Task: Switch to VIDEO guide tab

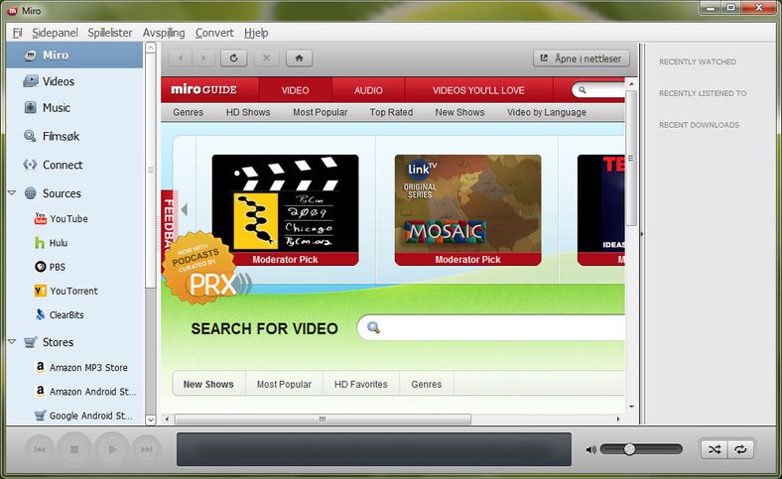Action: click(296, 90)
